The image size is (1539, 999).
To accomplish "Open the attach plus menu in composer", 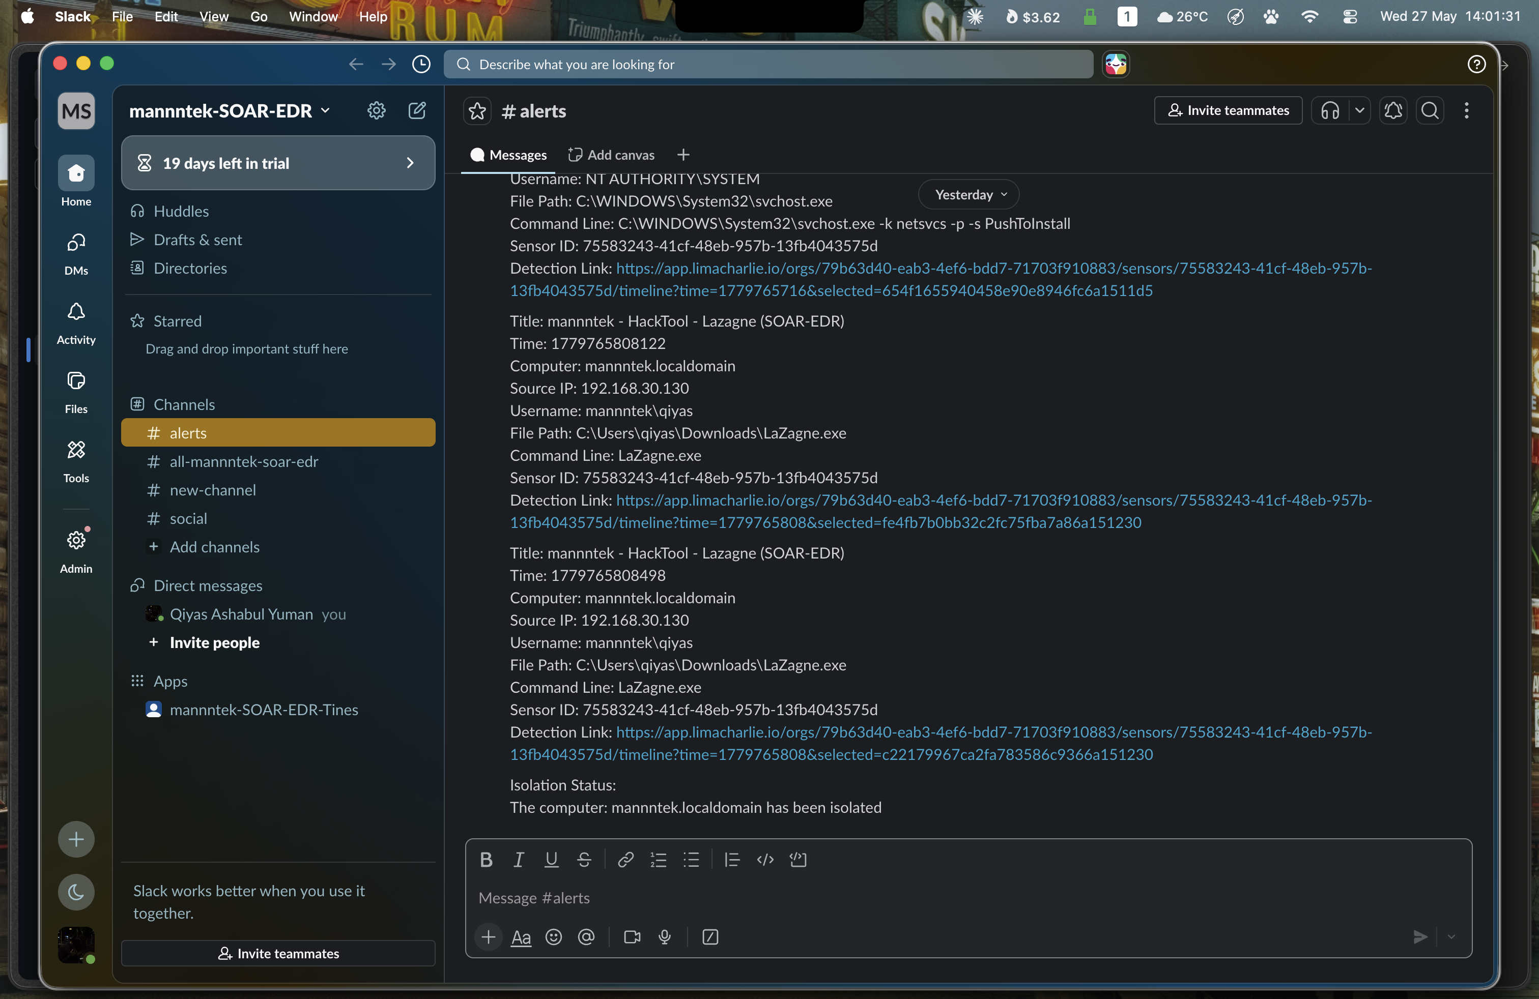I will click(488, 937).
